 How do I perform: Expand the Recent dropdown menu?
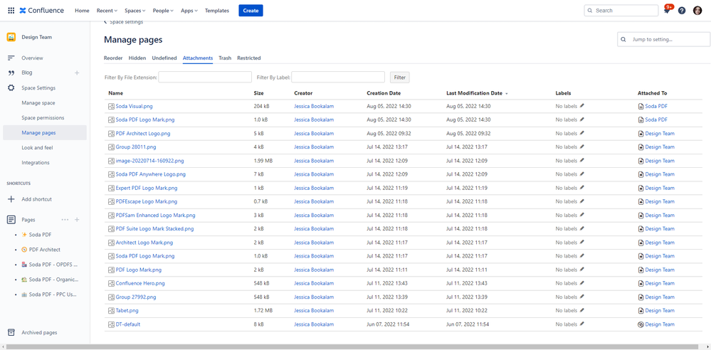click(107, 11)
